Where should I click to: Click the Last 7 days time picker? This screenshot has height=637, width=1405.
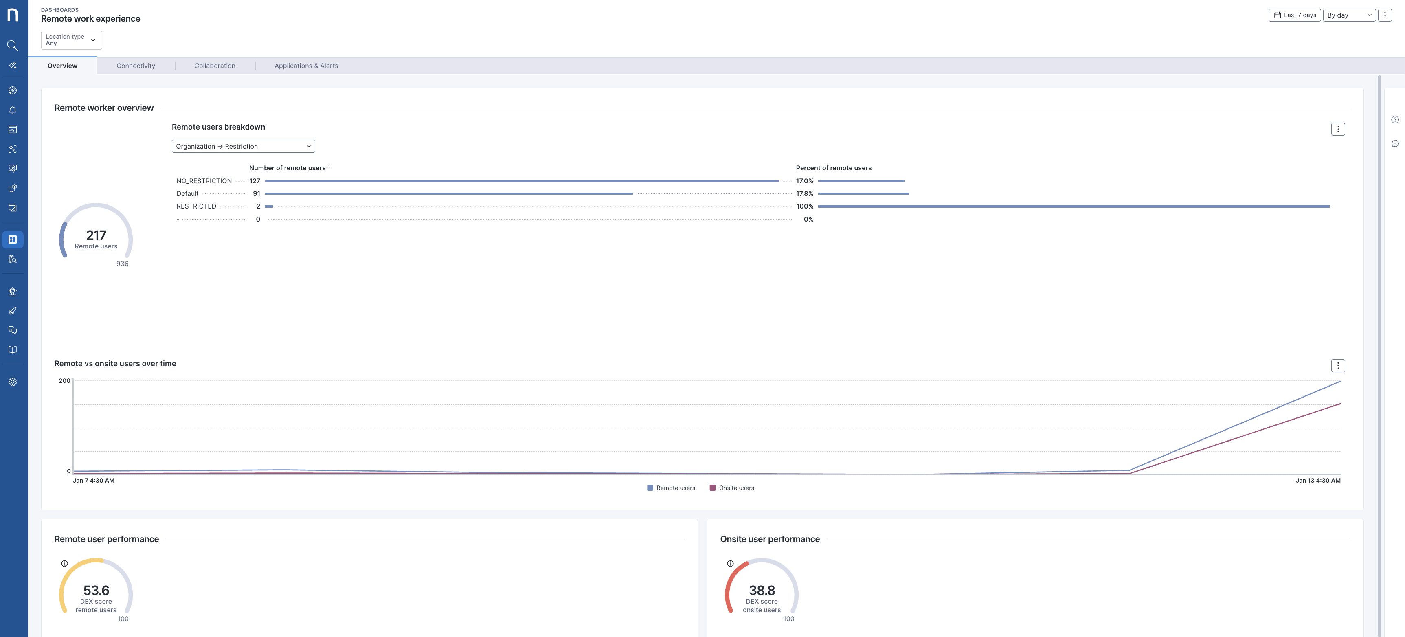(x=1294, y=15)
